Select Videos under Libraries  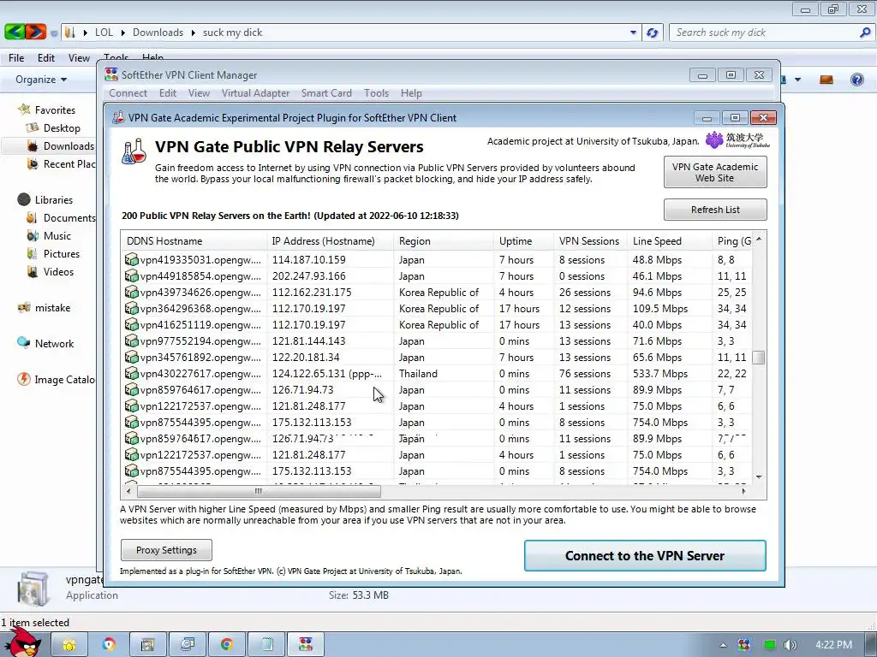58,271
